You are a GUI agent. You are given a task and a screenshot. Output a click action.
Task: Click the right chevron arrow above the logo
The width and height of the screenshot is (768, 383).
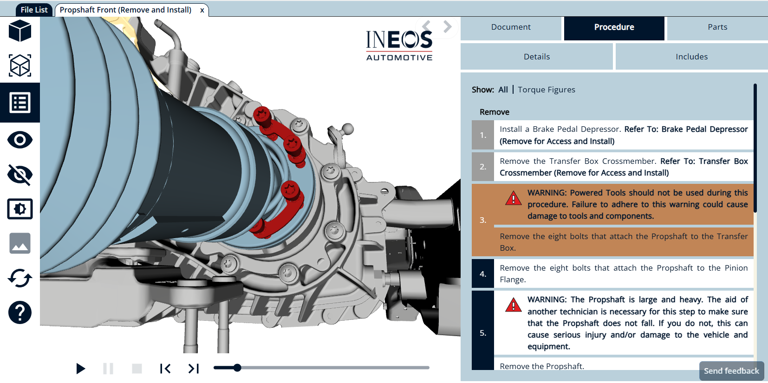tap(447, 27)
